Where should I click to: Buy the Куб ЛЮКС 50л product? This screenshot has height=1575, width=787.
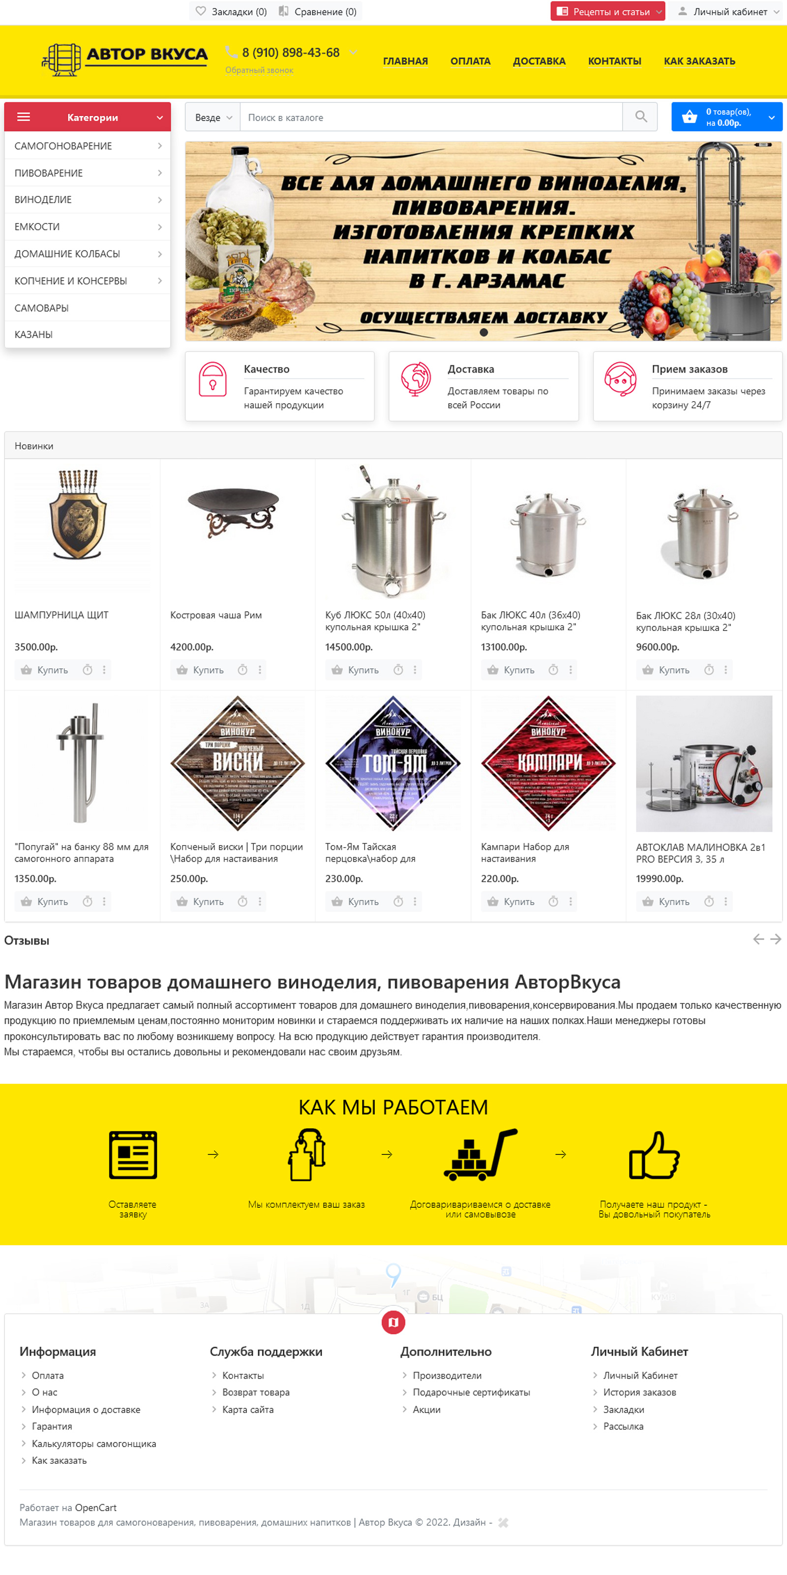(355, 669)
